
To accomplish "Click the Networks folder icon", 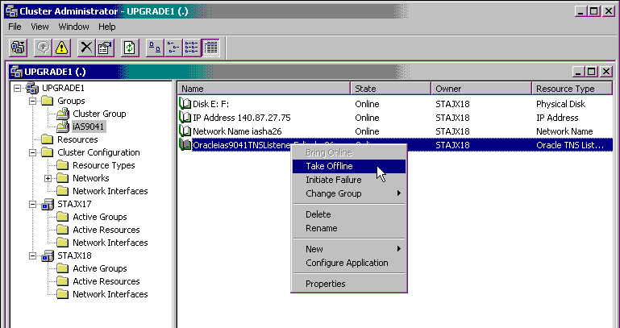I will tap(63, 178).
